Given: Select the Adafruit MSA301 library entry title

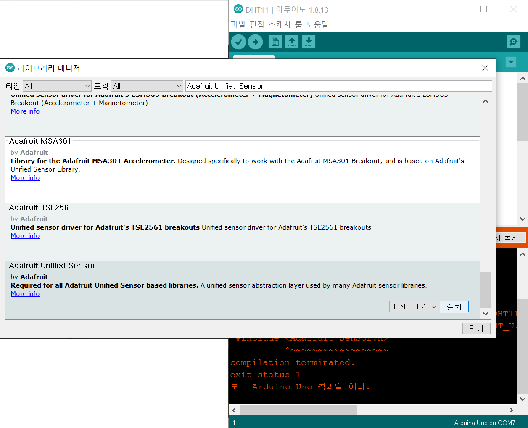Looking at the screenshot, I should click(x=40, y=141).
